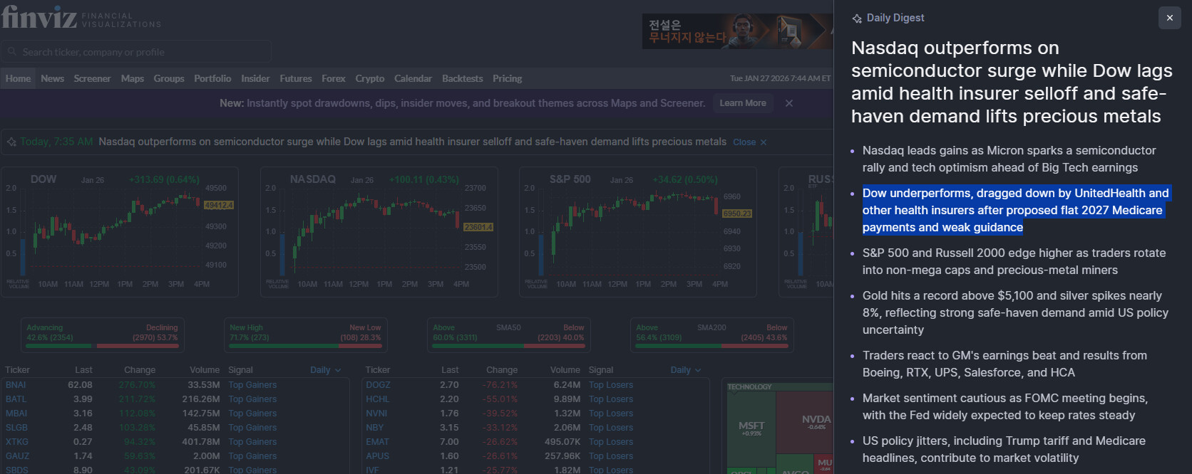The height and width of the screenshot is (474, 1192).
Task: Click the Gold hits a record bullet
Action: click(x=1015, y=312)
